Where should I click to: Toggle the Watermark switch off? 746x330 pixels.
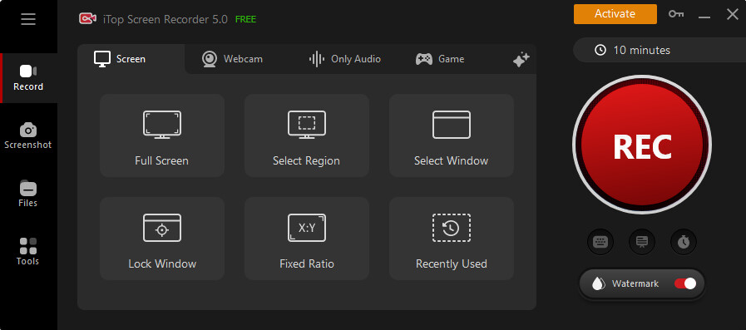[x=685, y=284]
